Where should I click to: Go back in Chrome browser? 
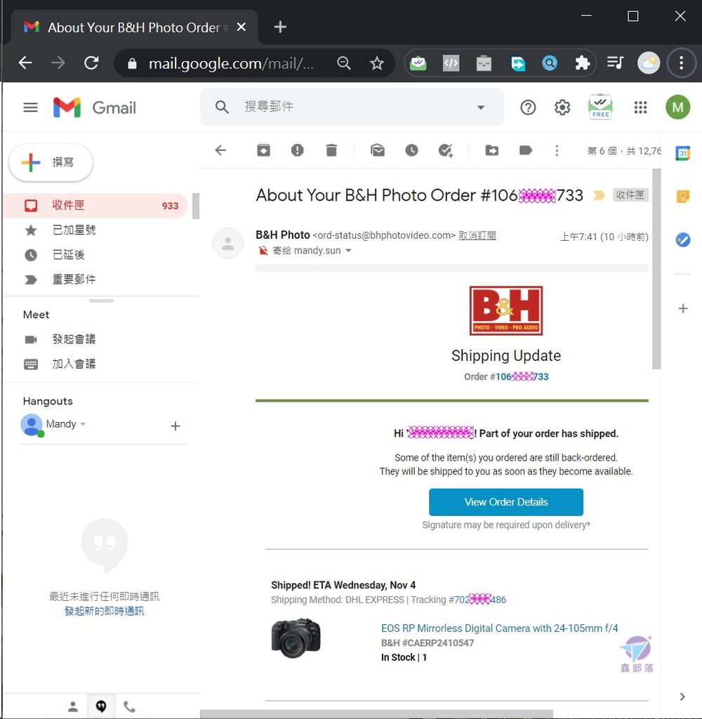[25, 62]
